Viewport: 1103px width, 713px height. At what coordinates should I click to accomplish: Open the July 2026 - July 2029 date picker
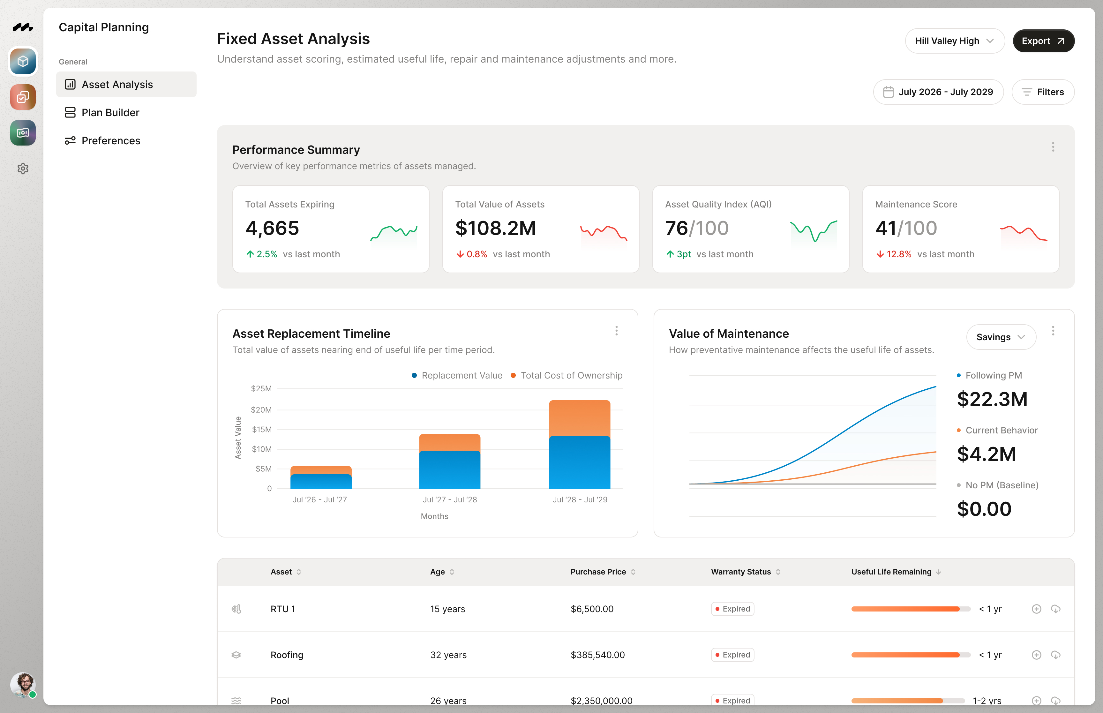(x=938, y=92)
